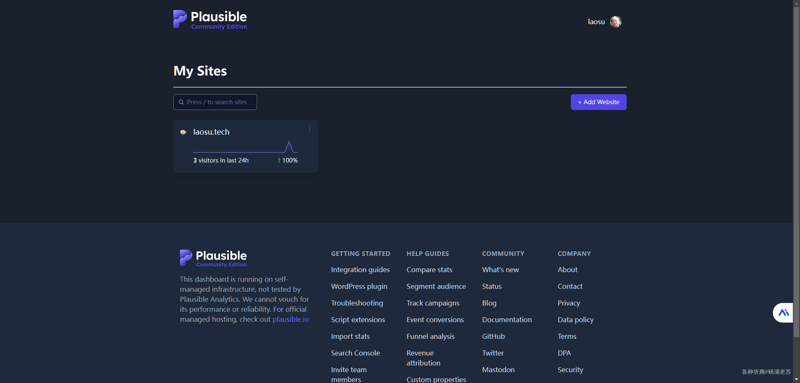Open Revenue attribution help guide
The height and width of the screenshot is (383, 800).
423,358
